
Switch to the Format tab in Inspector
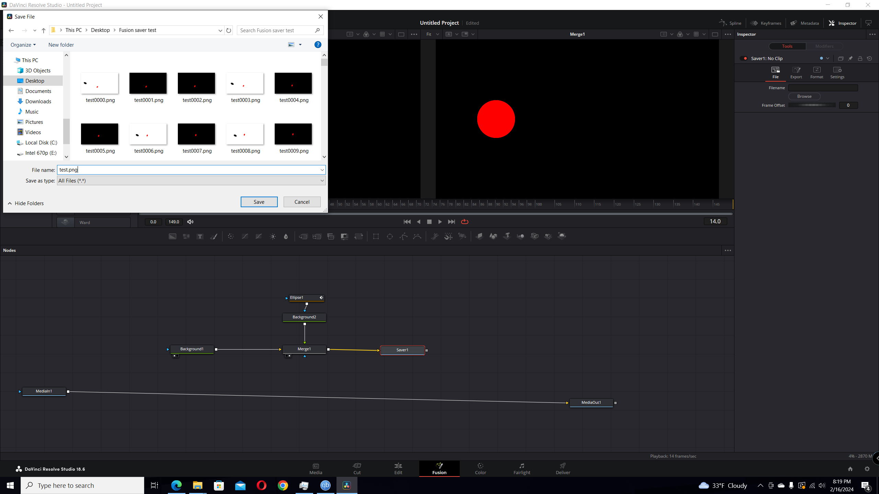(x=817, y=73)
